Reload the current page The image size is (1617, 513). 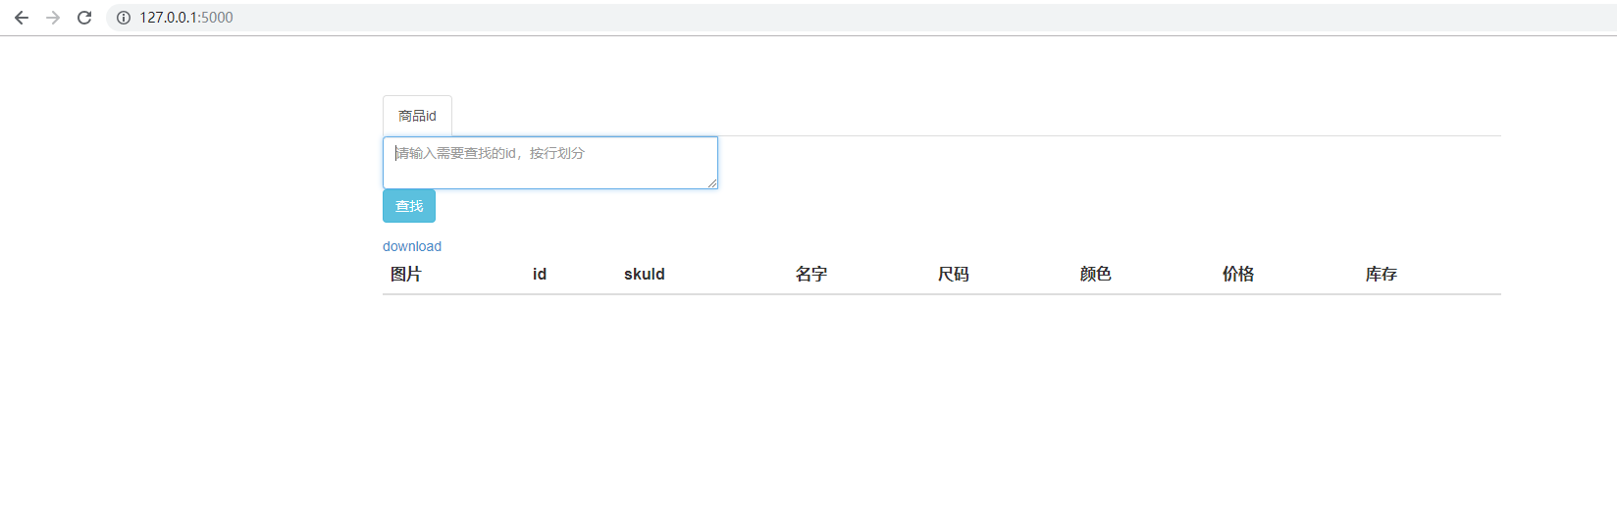coord(84,18)
